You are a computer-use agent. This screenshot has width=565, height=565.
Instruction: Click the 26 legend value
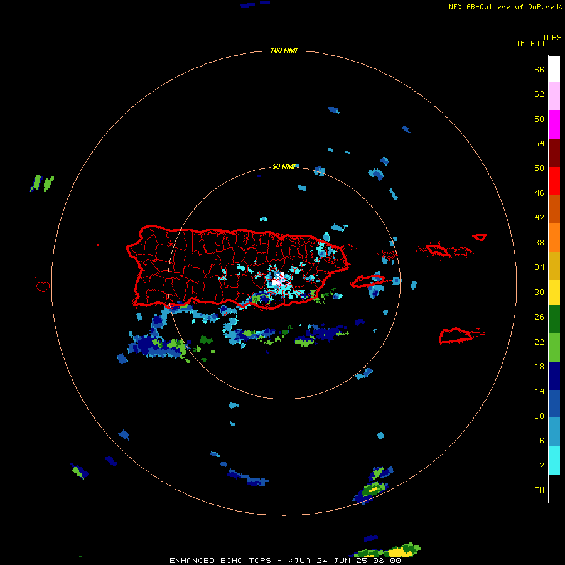pos(539,317)
